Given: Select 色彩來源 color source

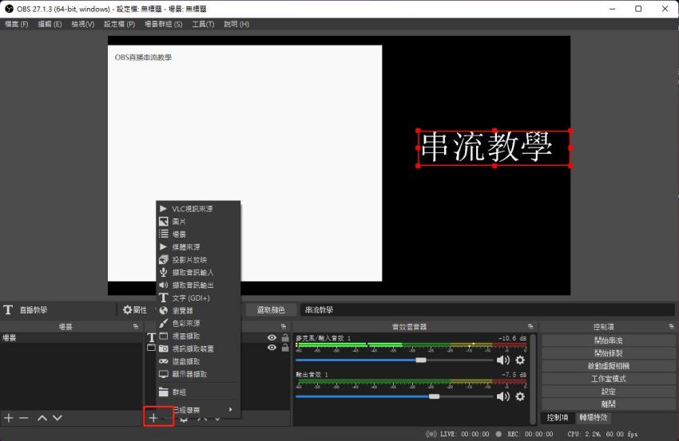Looking at the screenshot, I should coord(198,324).
